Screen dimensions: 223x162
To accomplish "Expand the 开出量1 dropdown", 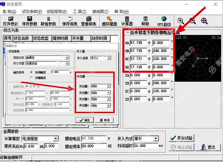I will coord(108,86).
